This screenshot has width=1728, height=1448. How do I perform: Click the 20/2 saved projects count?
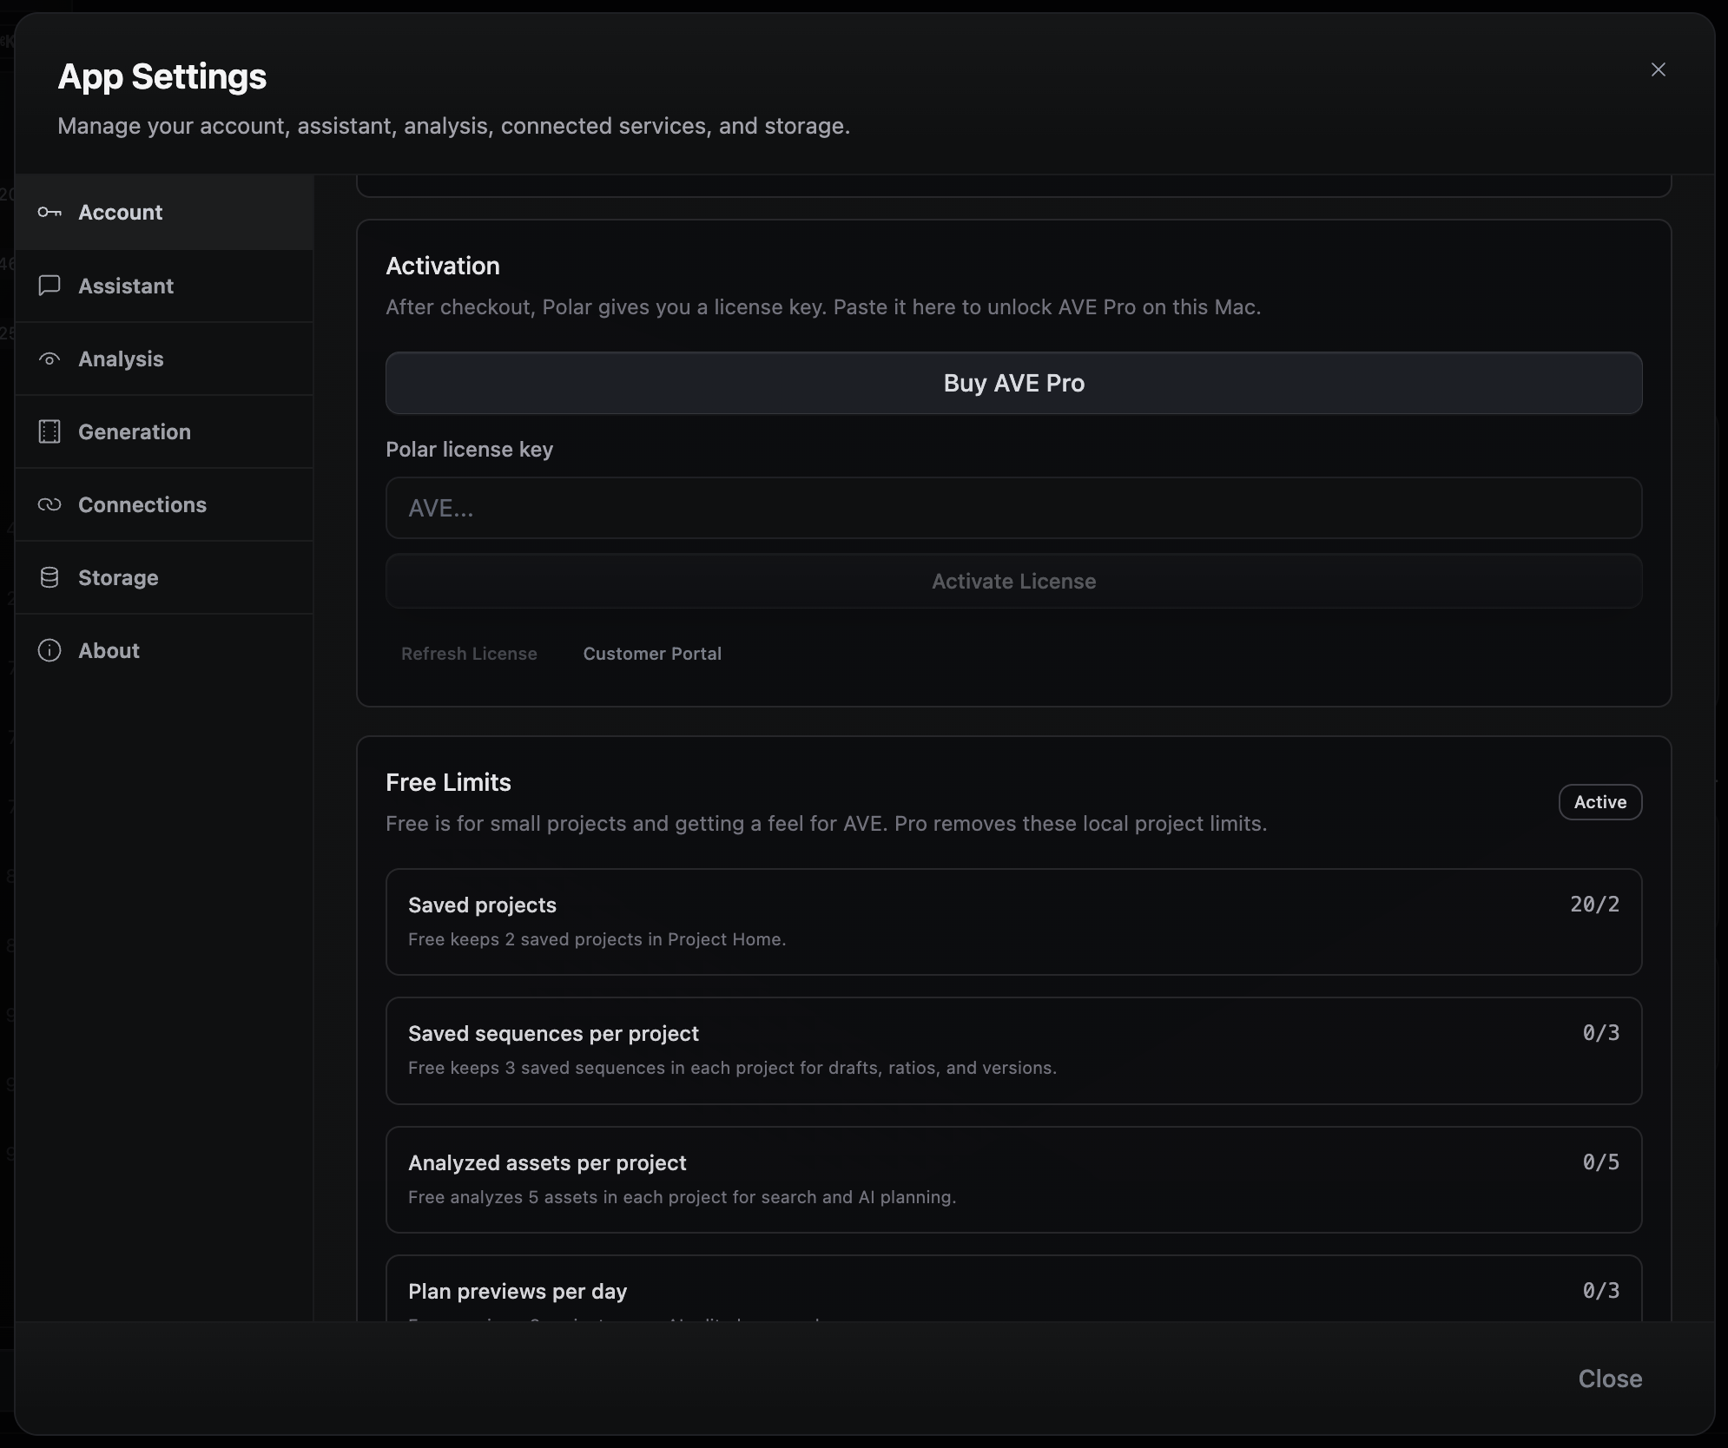click(1594, 905)
